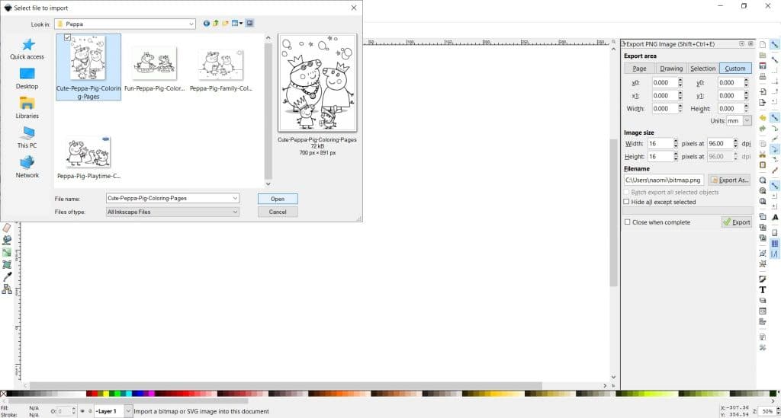Toggle Snap text anchors and baselines (A icon)
781x418 pixels.
(775, 217)
